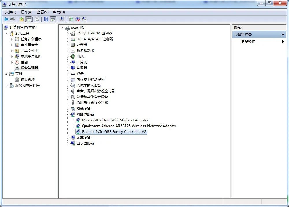Click the blue Help question mark icon
The height and width of the screenshot is (207, 289).
(46, 19)
